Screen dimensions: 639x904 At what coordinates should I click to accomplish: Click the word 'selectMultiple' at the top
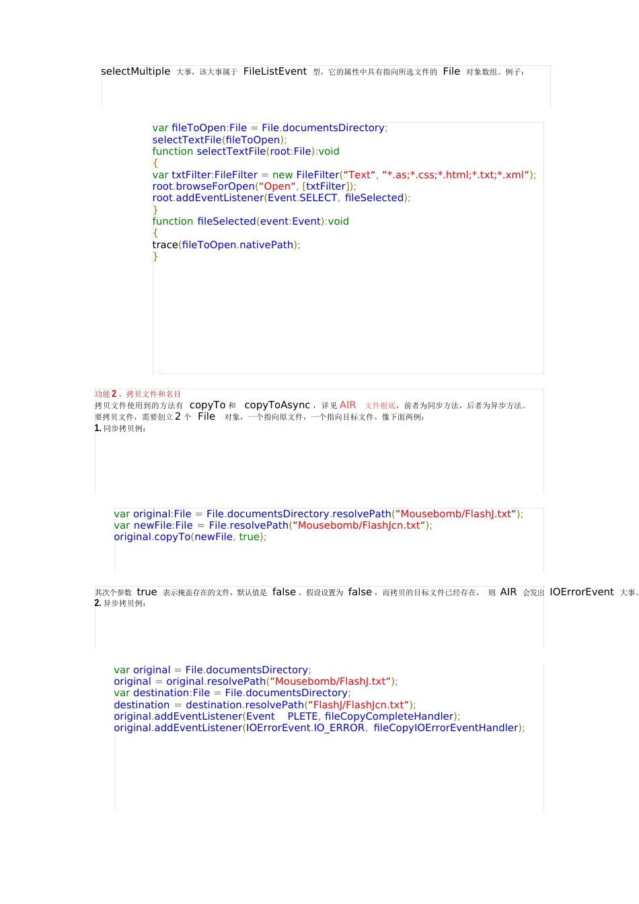pyautogui.click(x=135, y=71)
